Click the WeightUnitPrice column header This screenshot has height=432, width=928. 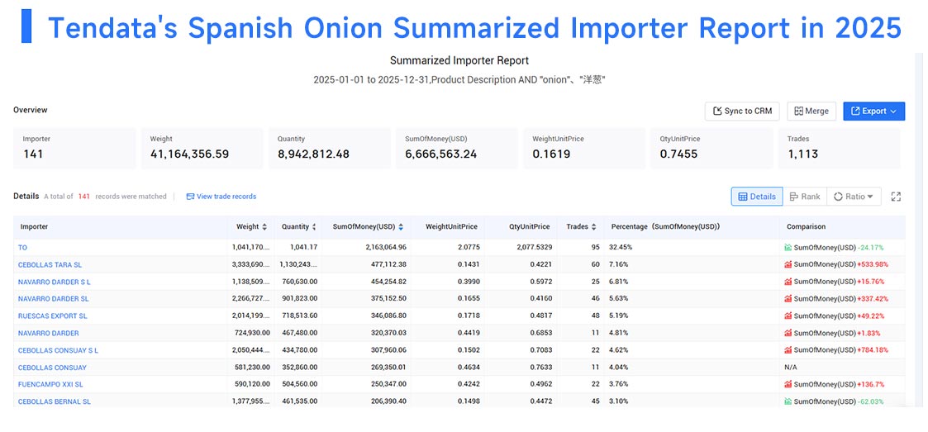pos(451,226)
